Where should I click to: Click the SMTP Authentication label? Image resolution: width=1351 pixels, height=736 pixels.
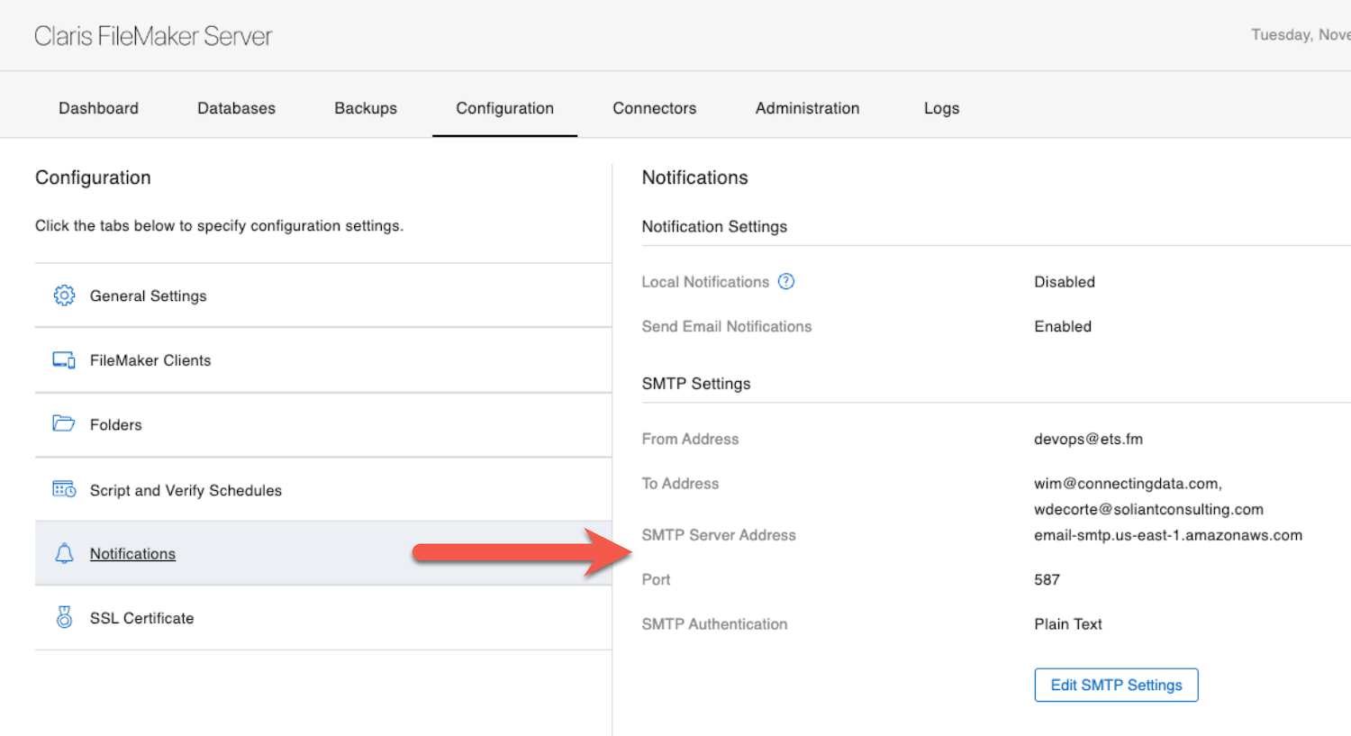pyautogui.click(x=714, y=624)
